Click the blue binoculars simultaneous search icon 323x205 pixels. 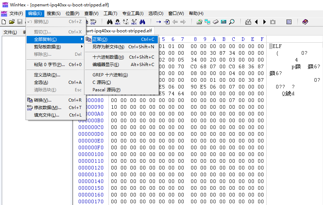pos(142,22)
